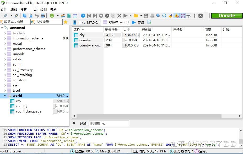This screenshot has width=243, height=154.
Task: Open the User manager icon
Action: tap(63, 16)
